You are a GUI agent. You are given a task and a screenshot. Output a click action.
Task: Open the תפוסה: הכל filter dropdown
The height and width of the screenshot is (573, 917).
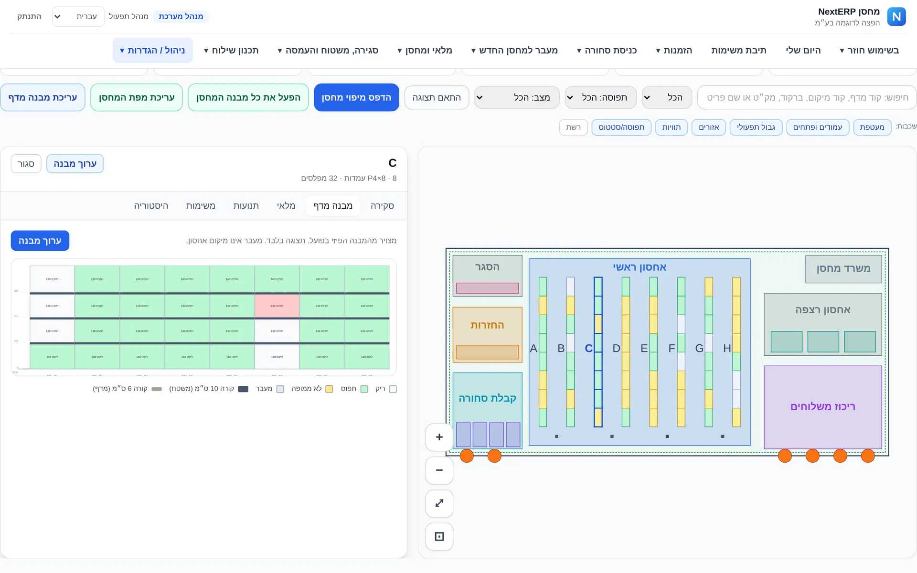[601, 97]
